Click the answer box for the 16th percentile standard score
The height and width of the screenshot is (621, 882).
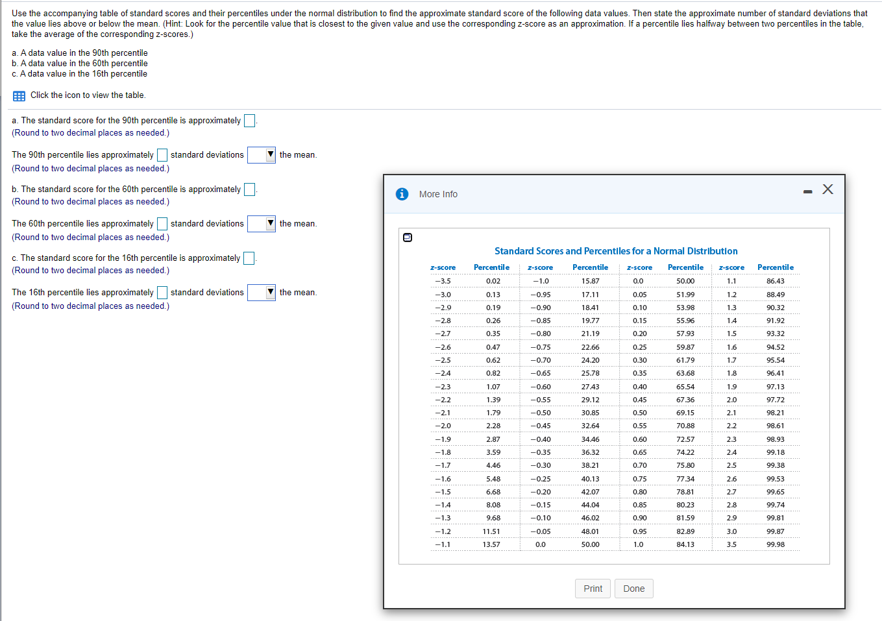point(248,258)
